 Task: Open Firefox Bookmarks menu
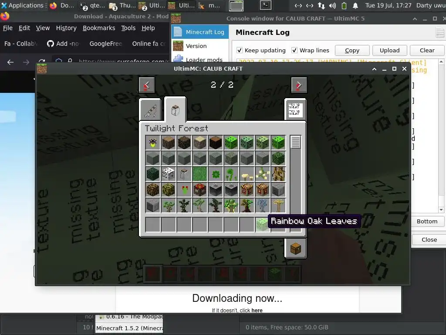(x=99, y=28)
